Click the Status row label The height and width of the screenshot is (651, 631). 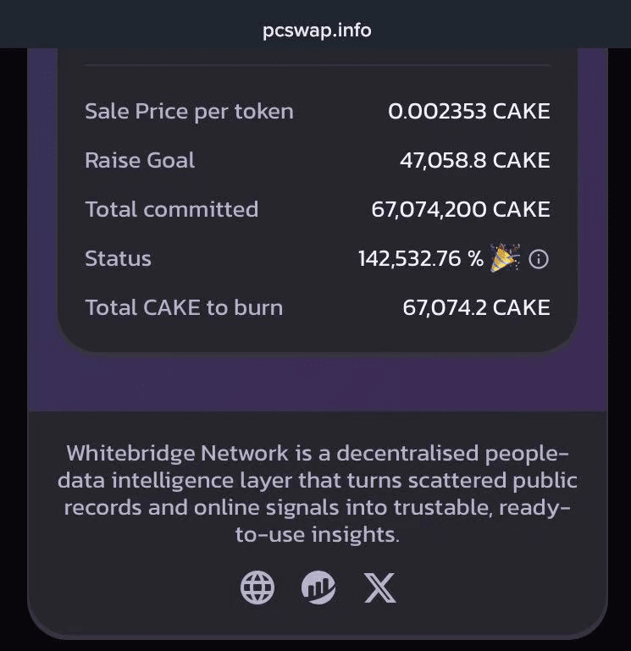[x=118, y=258]
